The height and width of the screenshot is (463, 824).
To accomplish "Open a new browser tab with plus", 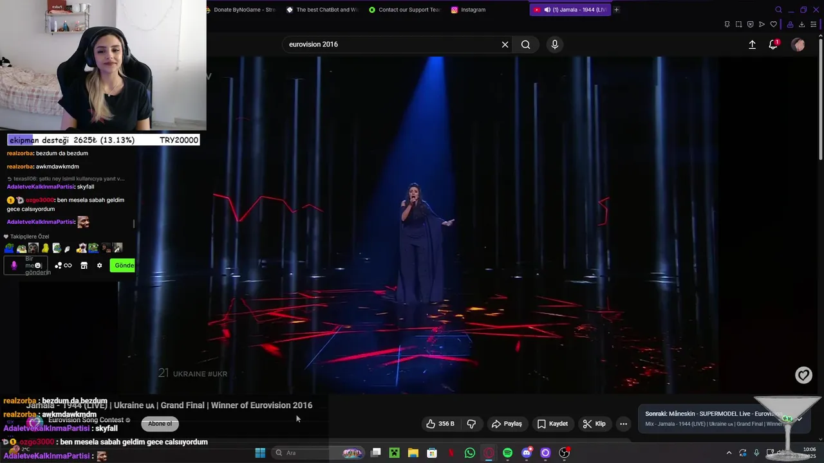I will pyautogui.click(x=617, y=10).
